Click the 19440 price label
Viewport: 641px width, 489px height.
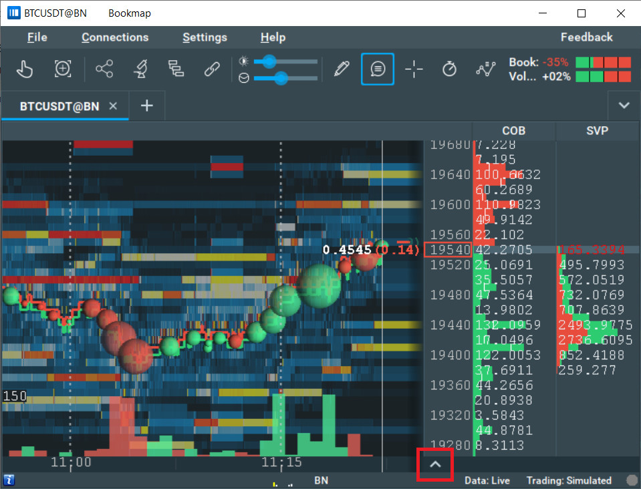pyautogui.click(x=450, y=325)
